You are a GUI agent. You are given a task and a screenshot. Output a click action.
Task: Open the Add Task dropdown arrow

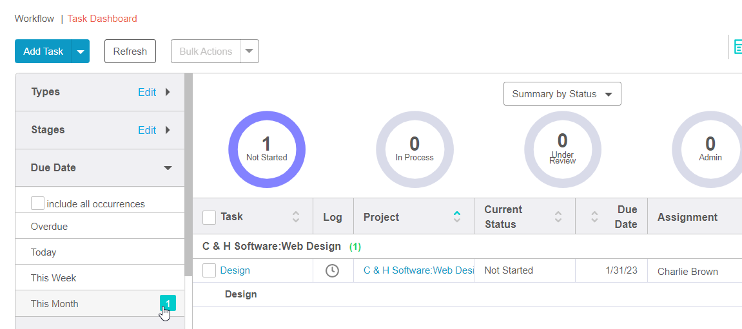coord(81,52)
